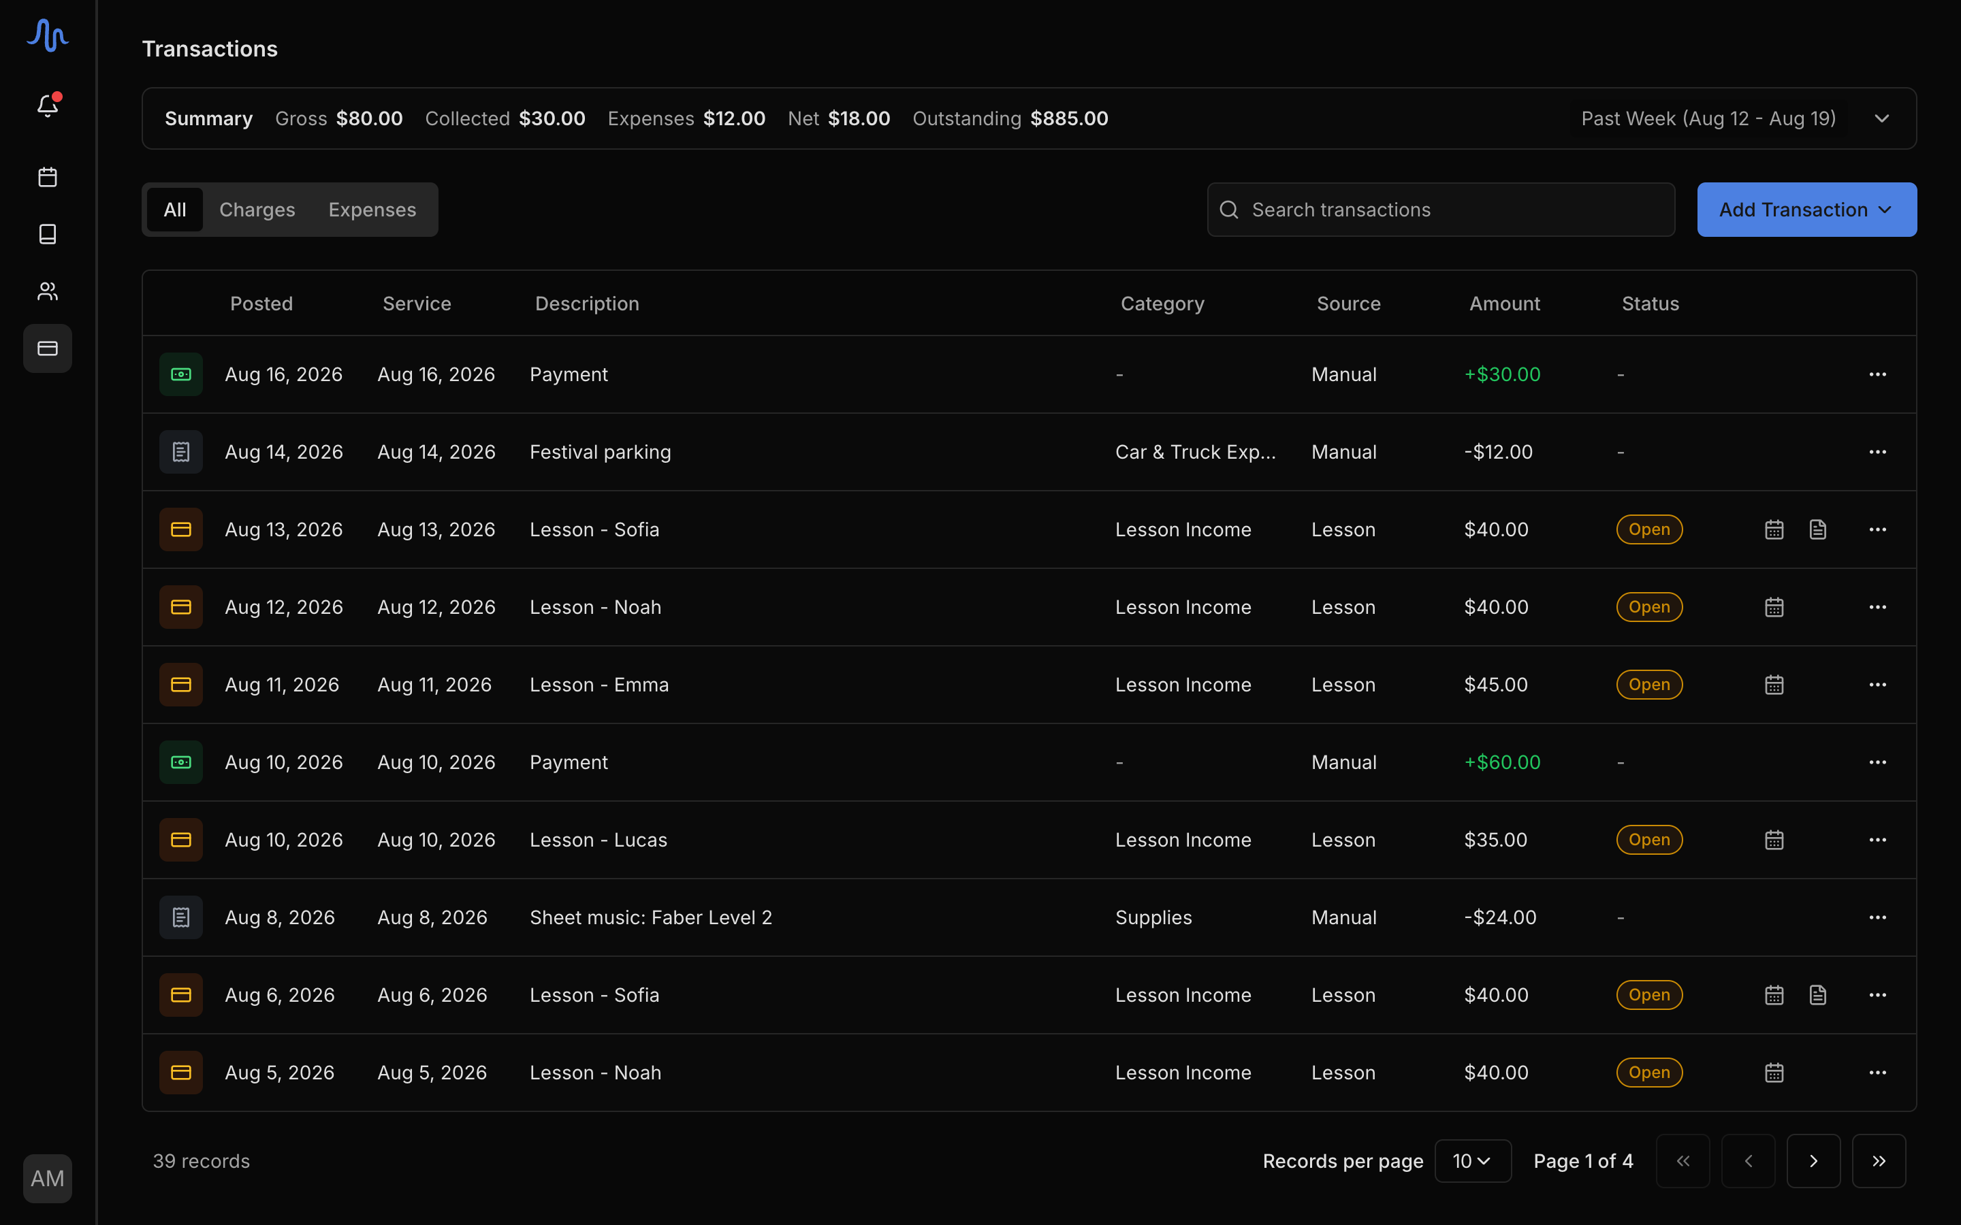Open document icon on Aug 6 Lesson - Sofia row
Viewport: 1961px width, 1225px height.
(x=1819, y=995)
